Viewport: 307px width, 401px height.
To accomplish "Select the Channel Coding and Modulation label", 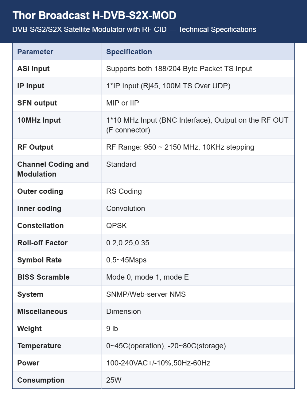I will tap(53, 169).
